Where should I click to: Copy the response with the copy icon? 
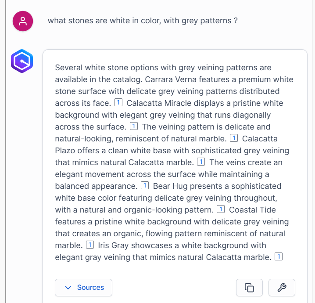[x=249, y=288]
